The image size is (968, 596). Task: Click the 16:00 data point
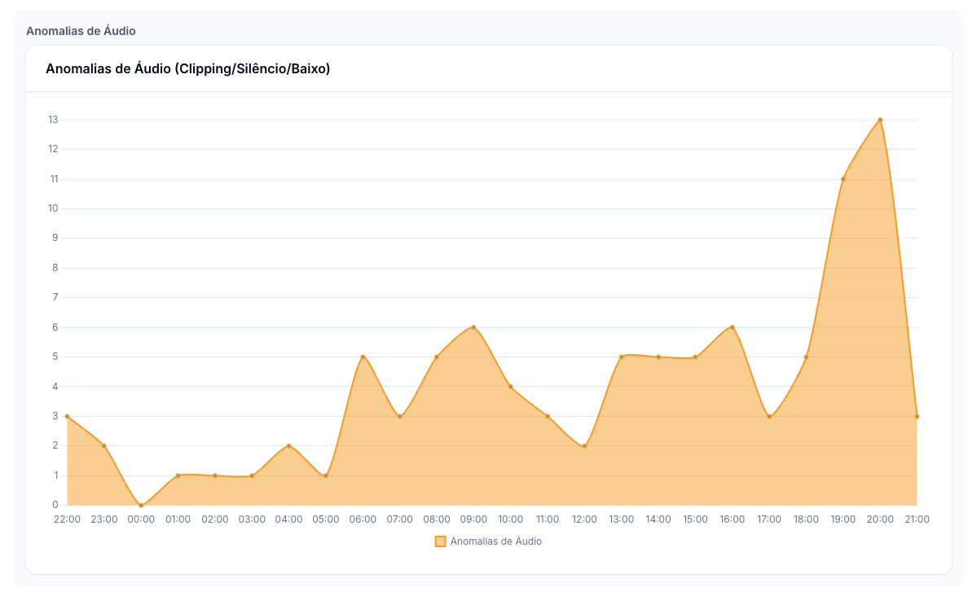[x=733, y=327]
